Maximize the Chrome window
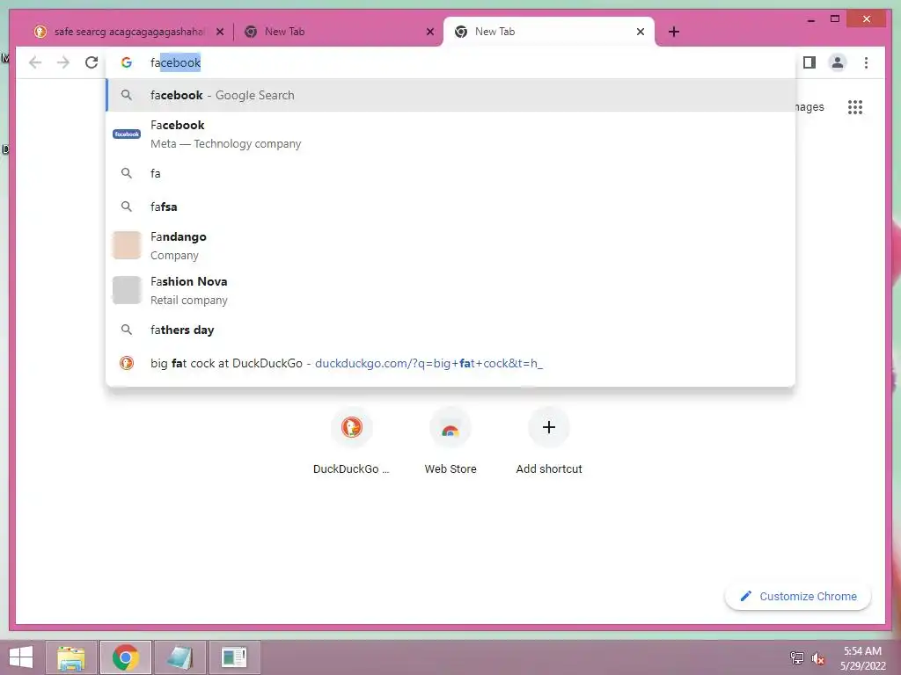The height and width of the screenshot is (675, 901). [x=835, y=19]
